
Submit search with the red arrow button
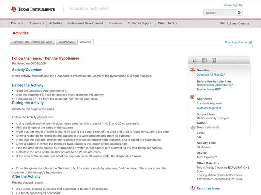[x=239, y=13]
